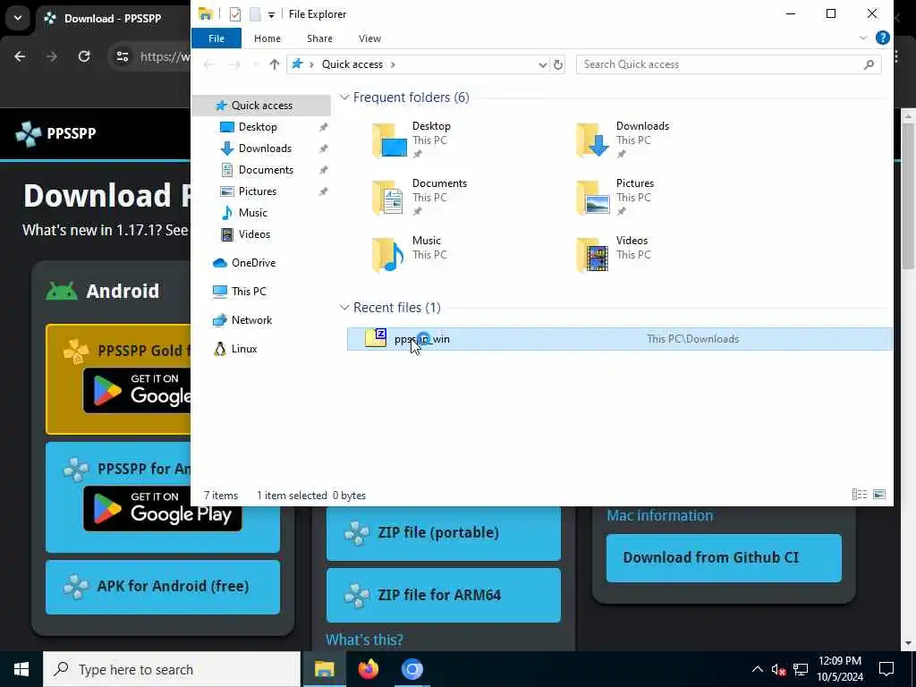
Task: Collapse the Frequent folders group
Action: (x=344, y=98)
